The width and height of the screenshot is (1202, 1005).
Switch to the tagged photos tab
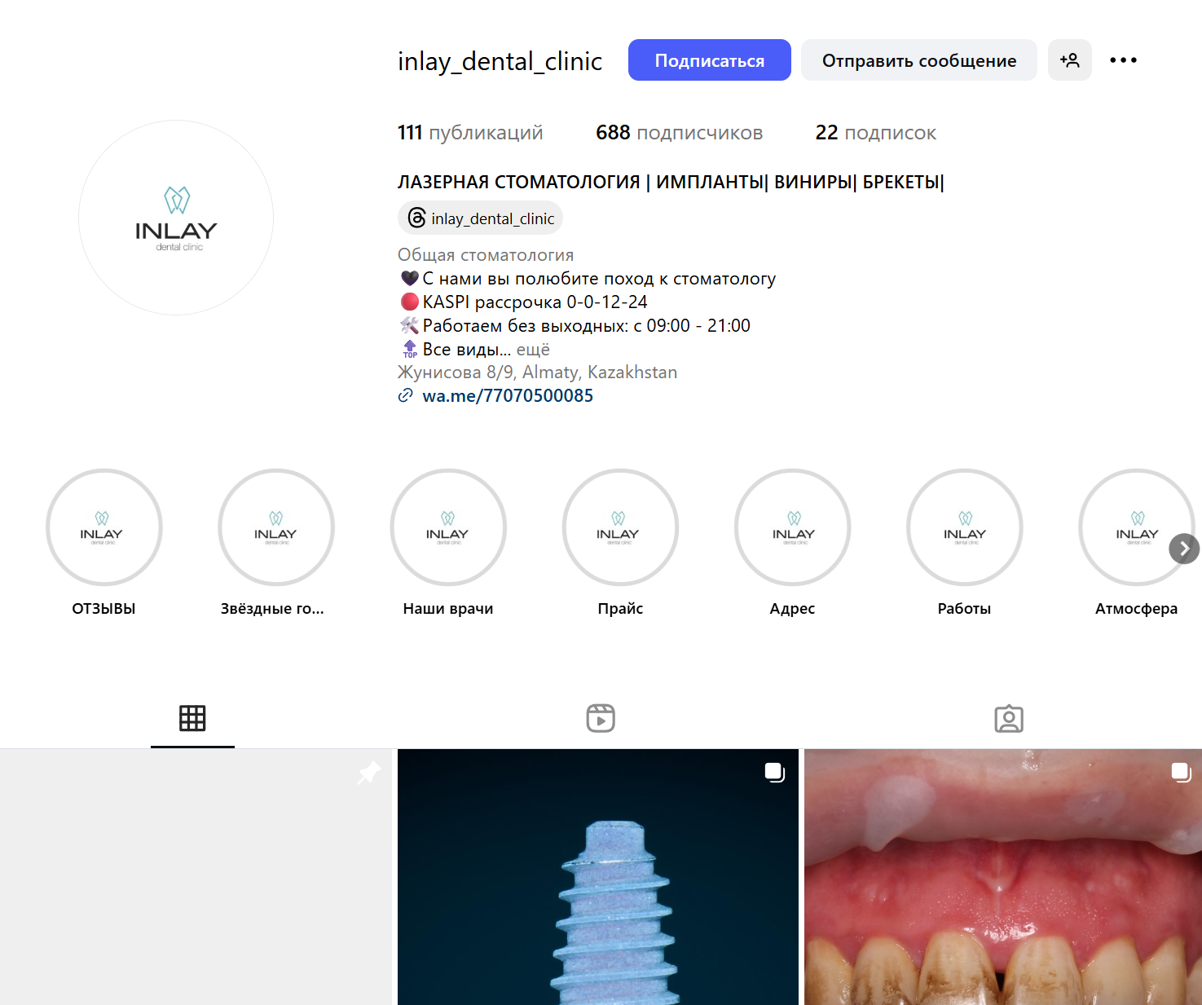pos(1008,718)
